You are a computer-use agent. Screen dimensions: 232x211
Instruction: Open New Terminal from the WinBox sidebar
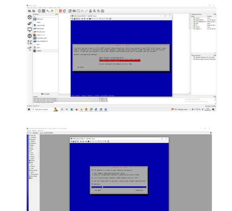pyautogui.click(x=34, y=170)
